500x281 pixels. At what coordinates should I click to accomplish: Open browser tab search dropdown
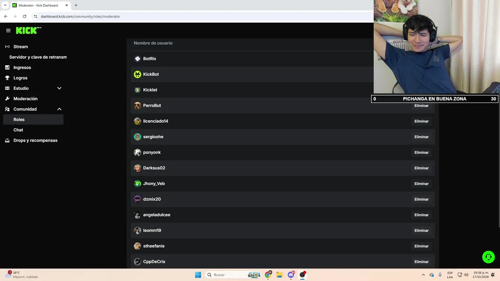[5, 5]
